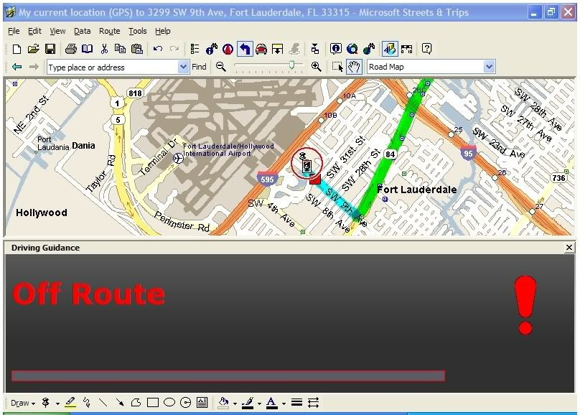Select the Radius circle tool

(x=185, y=402)
